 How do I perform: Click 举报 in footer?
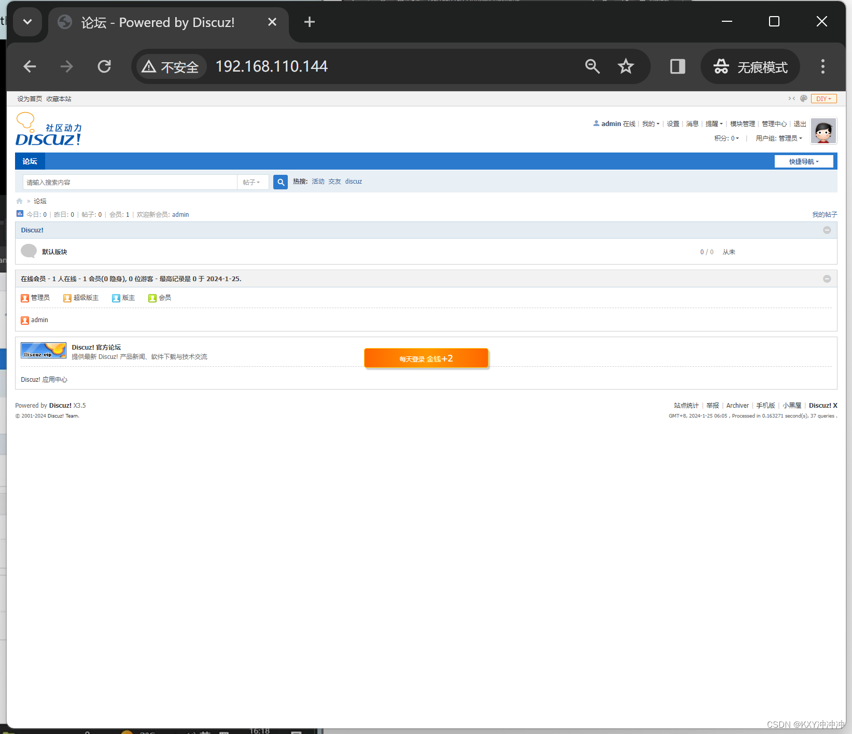pos(713,406)
